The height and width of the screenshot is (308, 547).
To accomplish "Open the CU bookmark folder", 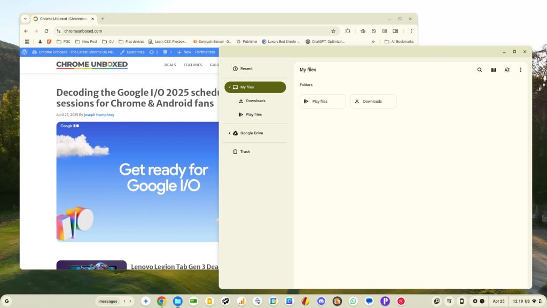I will [108, 42].
